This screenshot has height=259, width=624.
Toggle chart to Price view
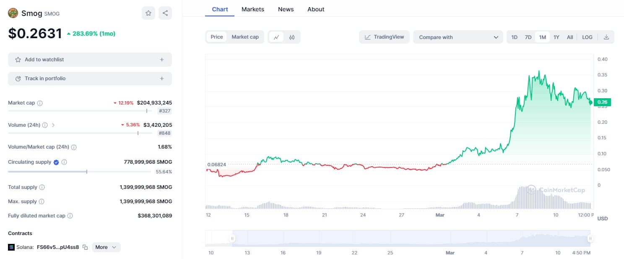click(x=217, y=37)
